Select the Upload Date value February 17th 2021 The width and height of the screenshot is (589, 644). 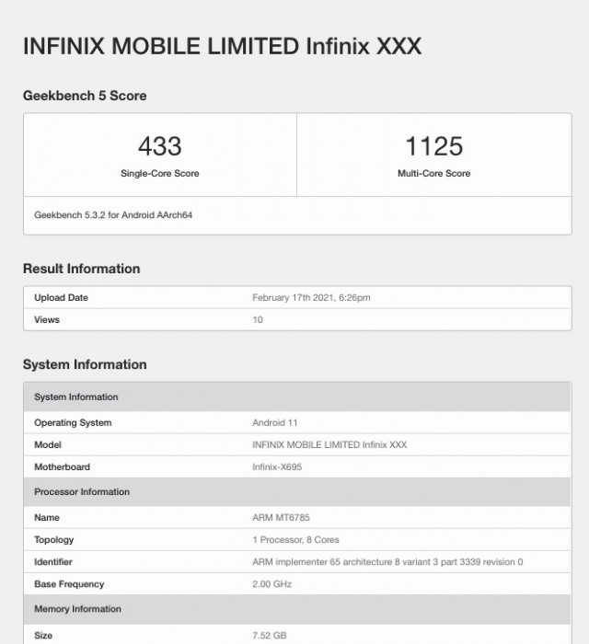[311, 297]
